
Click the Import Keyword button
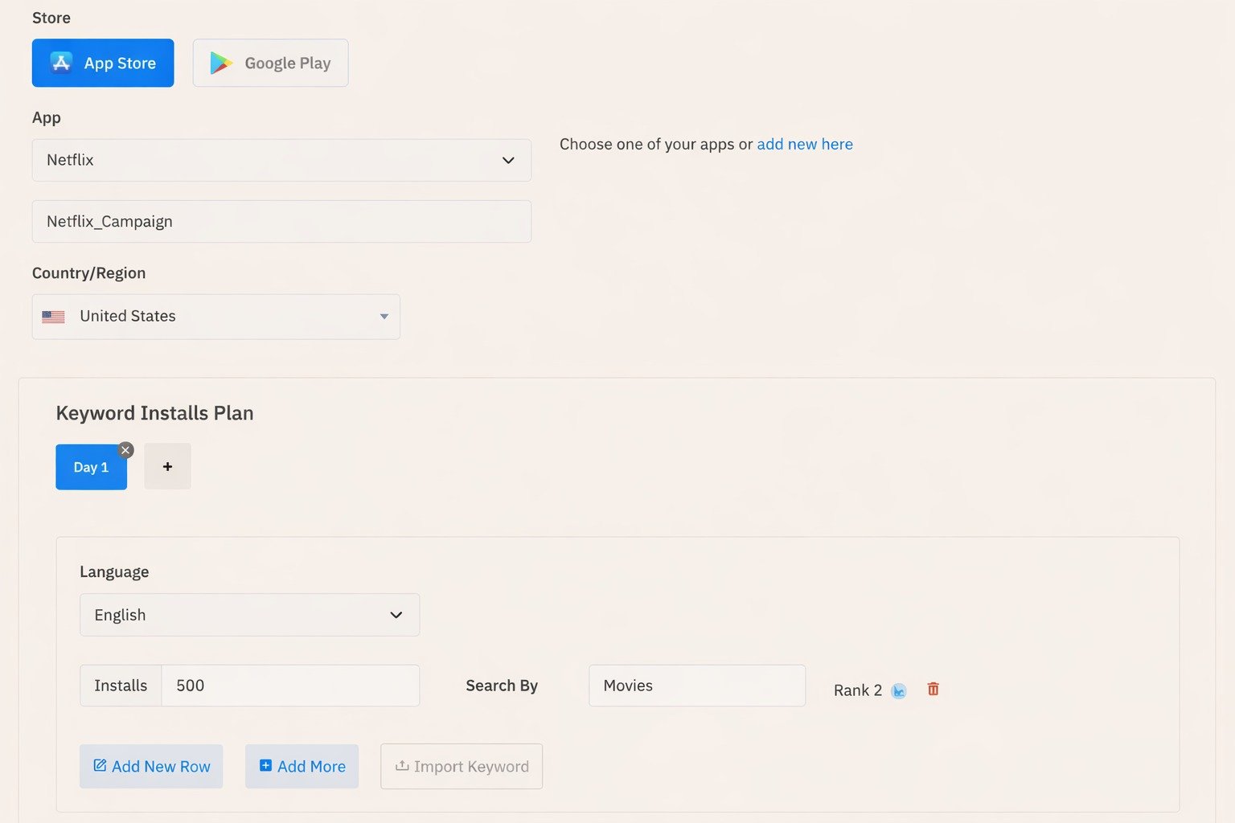[462, 766]
